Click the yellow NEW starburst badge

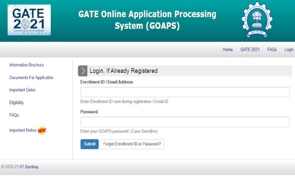pos(42,131)
